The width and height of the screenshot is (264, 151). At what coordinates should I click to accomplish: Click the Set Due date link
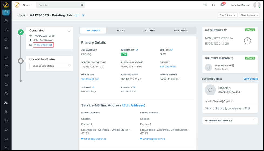[167, 67]
